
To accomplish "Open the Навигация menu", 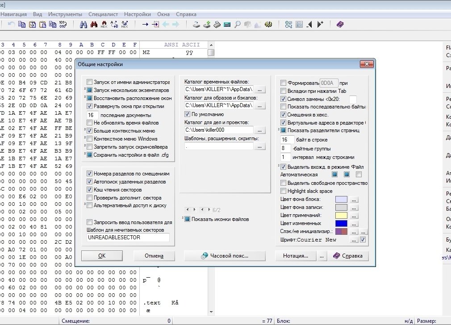I will [x=13, y=14].
